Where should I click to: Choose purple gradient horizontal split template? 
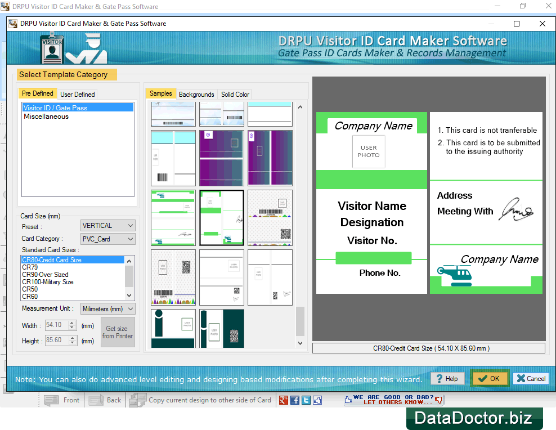click(x=222, y=158)
